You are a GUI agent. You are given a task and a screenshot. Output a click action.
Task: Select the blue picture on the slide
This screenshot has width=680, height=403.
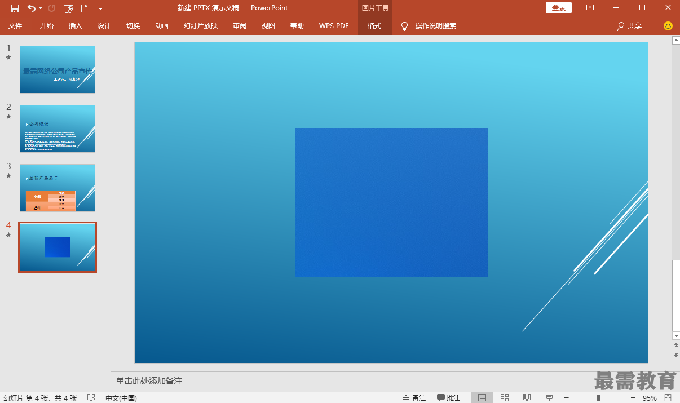pos(391,202)
